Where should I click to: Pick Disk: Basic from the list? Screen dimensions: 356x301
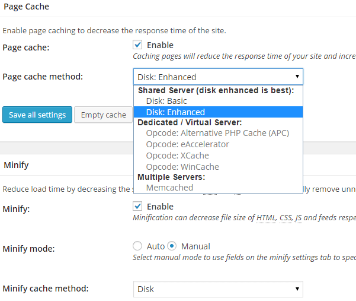[x=167, y=102]
